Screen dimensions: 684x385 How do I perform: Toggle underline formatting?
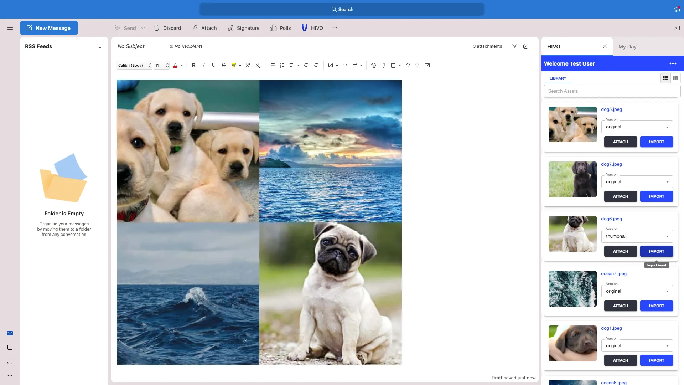(214, 65)
